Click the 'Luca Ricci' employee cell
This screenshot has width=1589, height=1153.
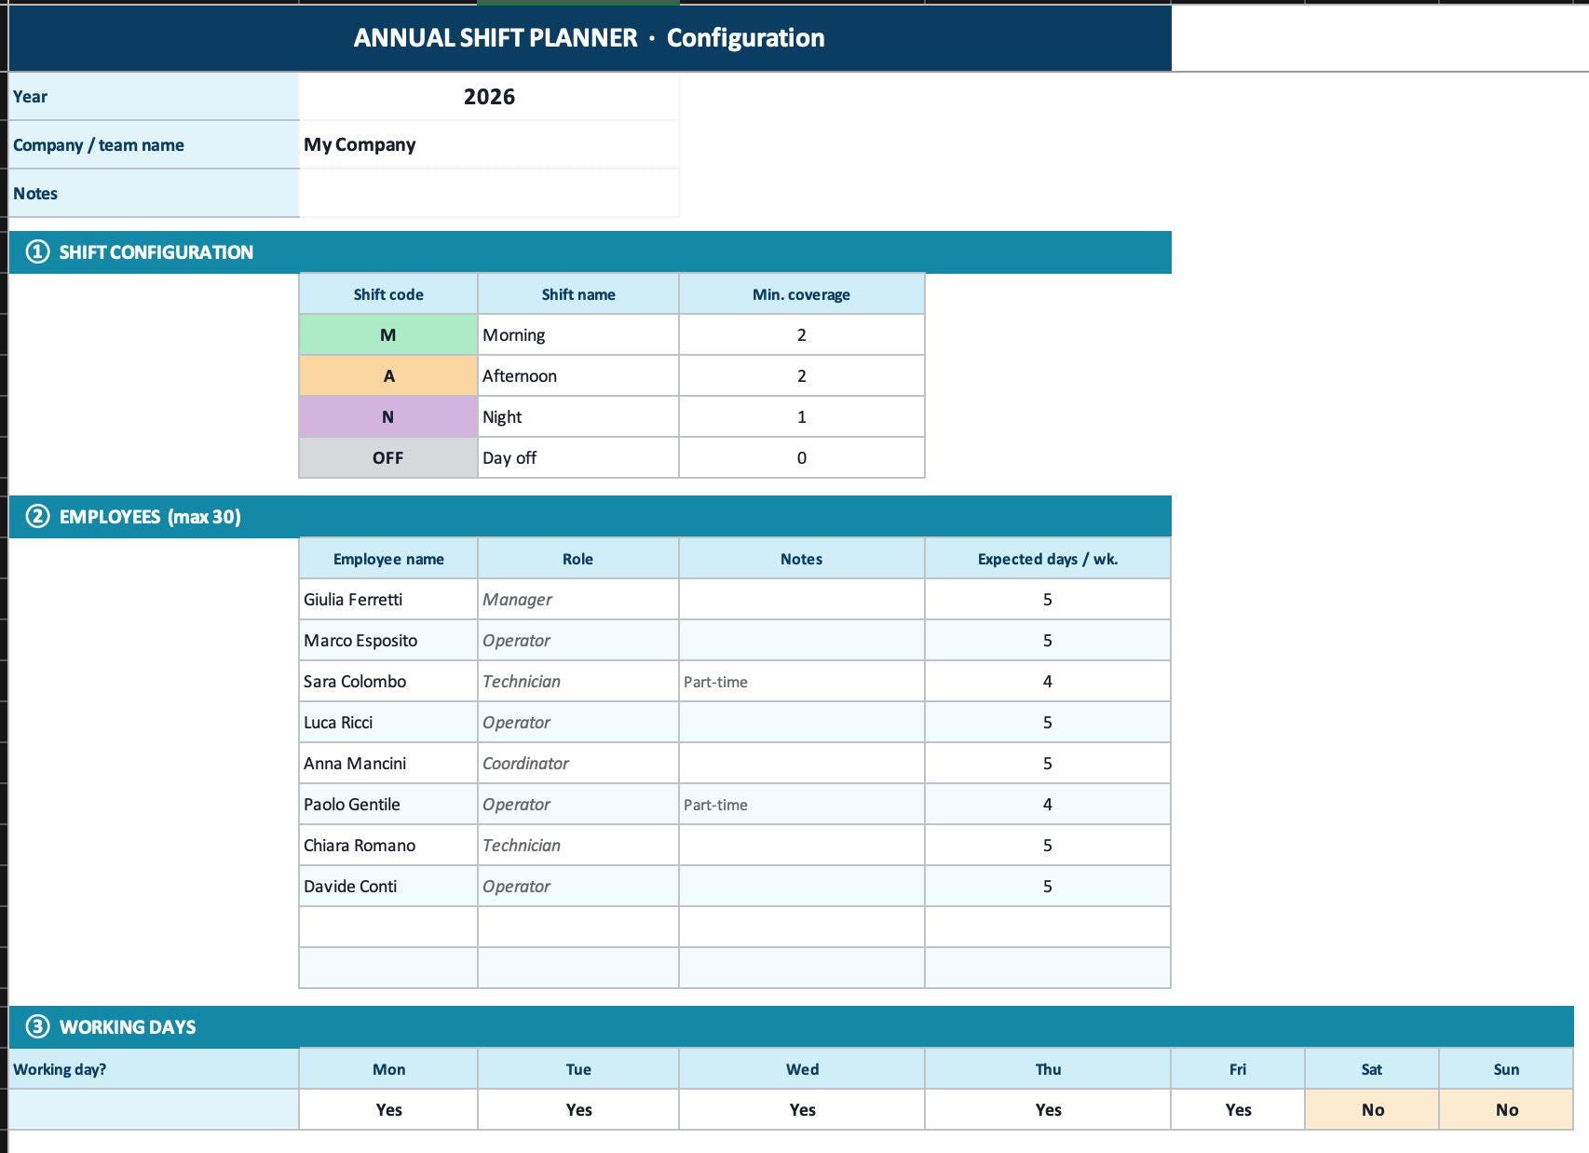(x=388, y=723)
